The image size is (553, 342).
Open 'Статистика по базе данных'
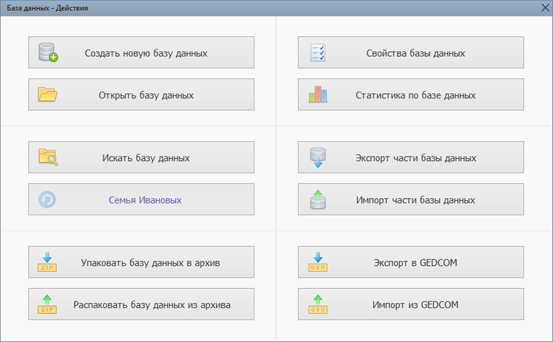coord(411,95)
